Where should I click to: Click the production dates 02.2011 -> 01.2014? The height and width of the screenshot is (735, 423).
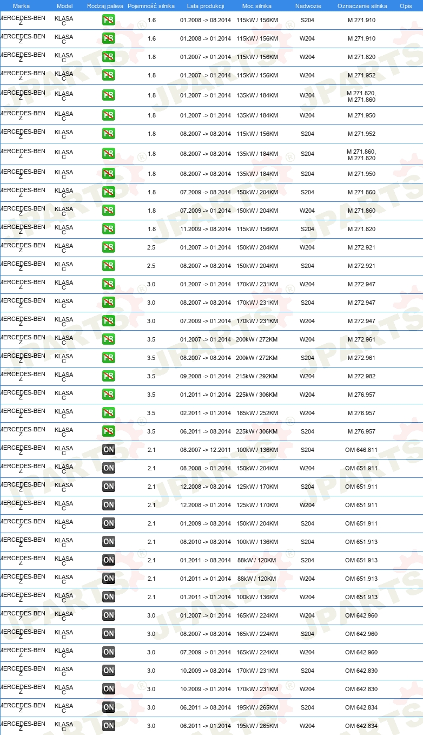(206, 413)
